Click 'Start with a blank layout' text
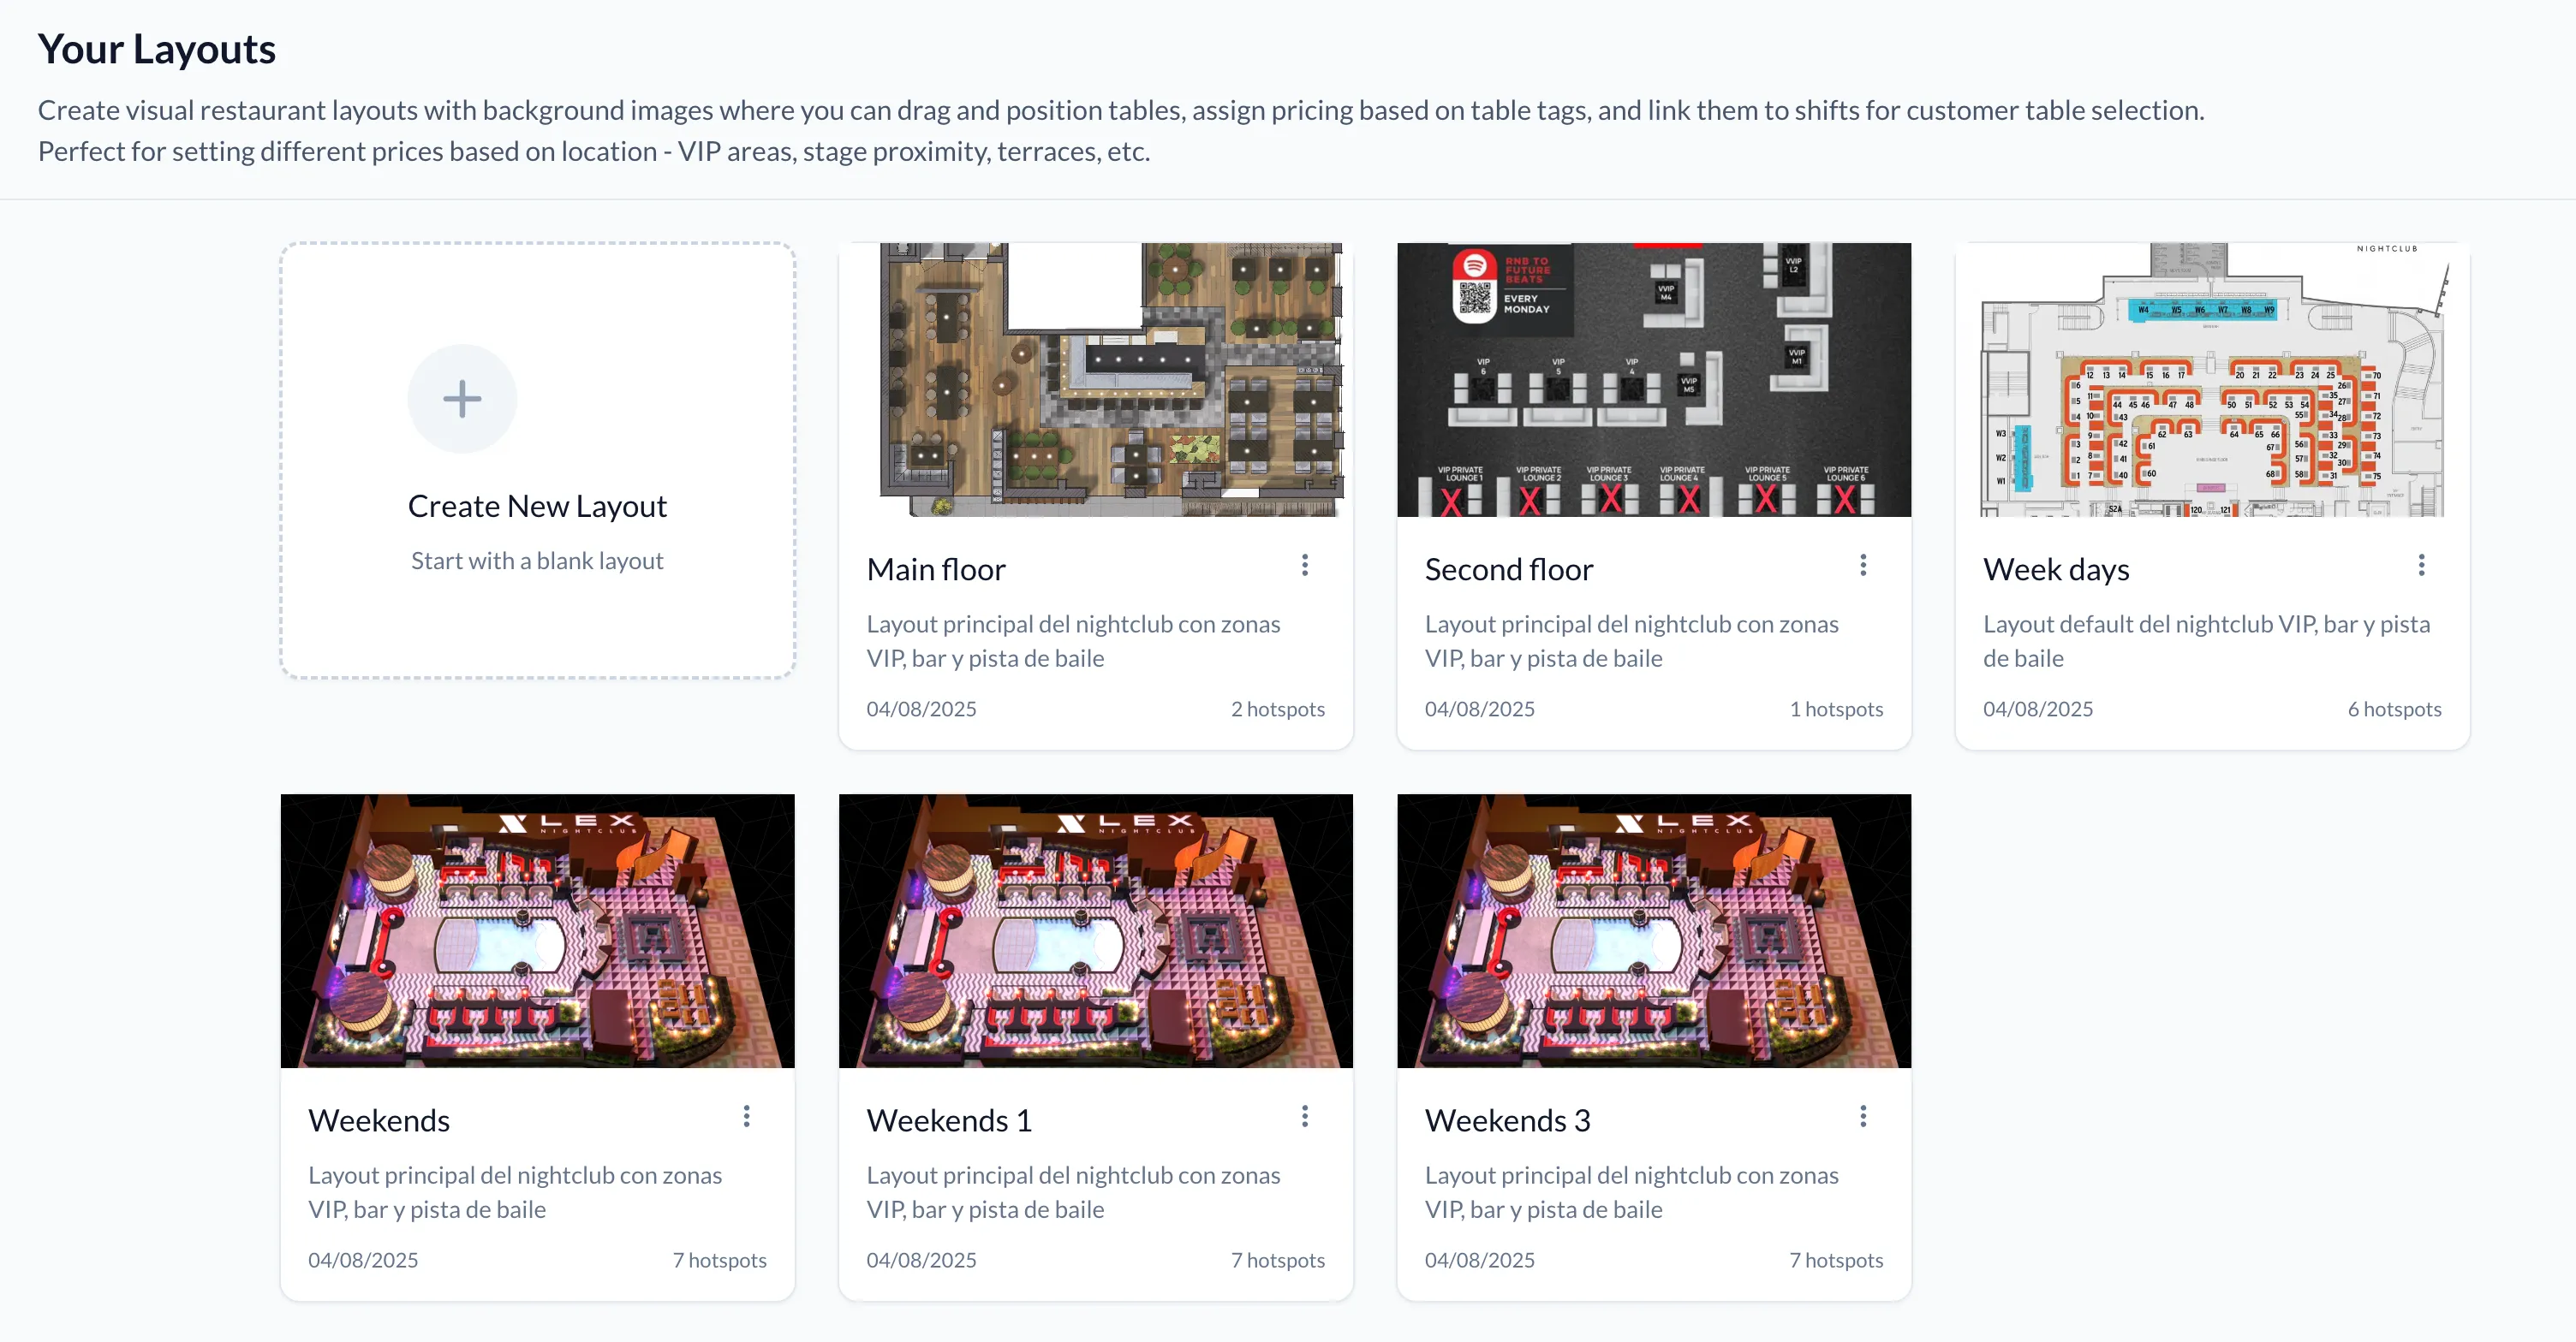Screen dimensions: 2576x1342 [x=537, y=561]
